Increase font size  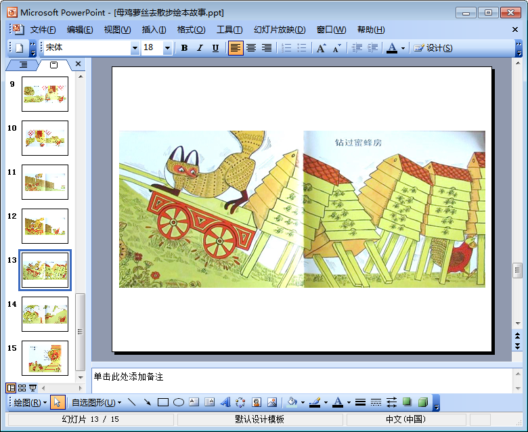(x=322, y=48)
